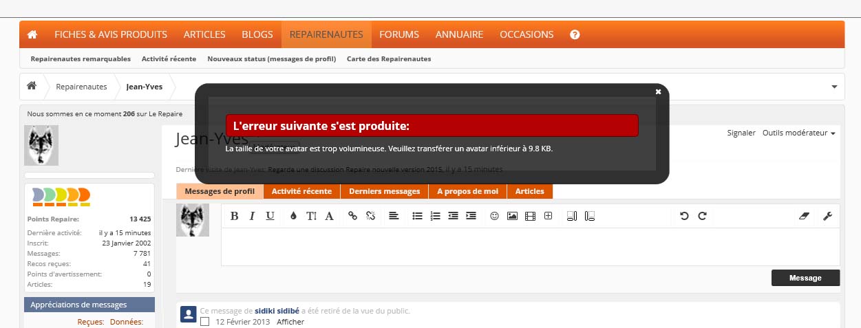The width and height of the screenshot is (861, 328).
Task: Open the text color drop icon
Action: tap(293, 216)
